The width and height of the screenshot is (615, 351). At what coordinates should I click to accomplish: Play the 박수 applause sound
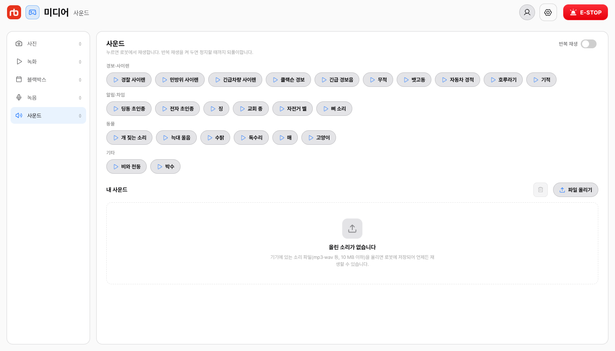tap(165, 167)
